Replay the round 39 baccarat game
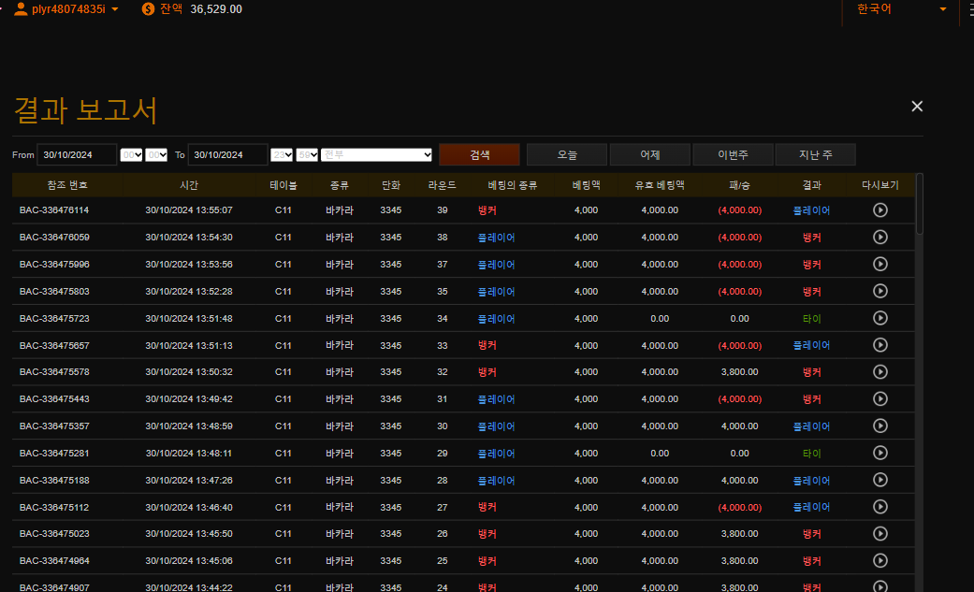Viewport: 974px width, 592px height. [880, 210]
